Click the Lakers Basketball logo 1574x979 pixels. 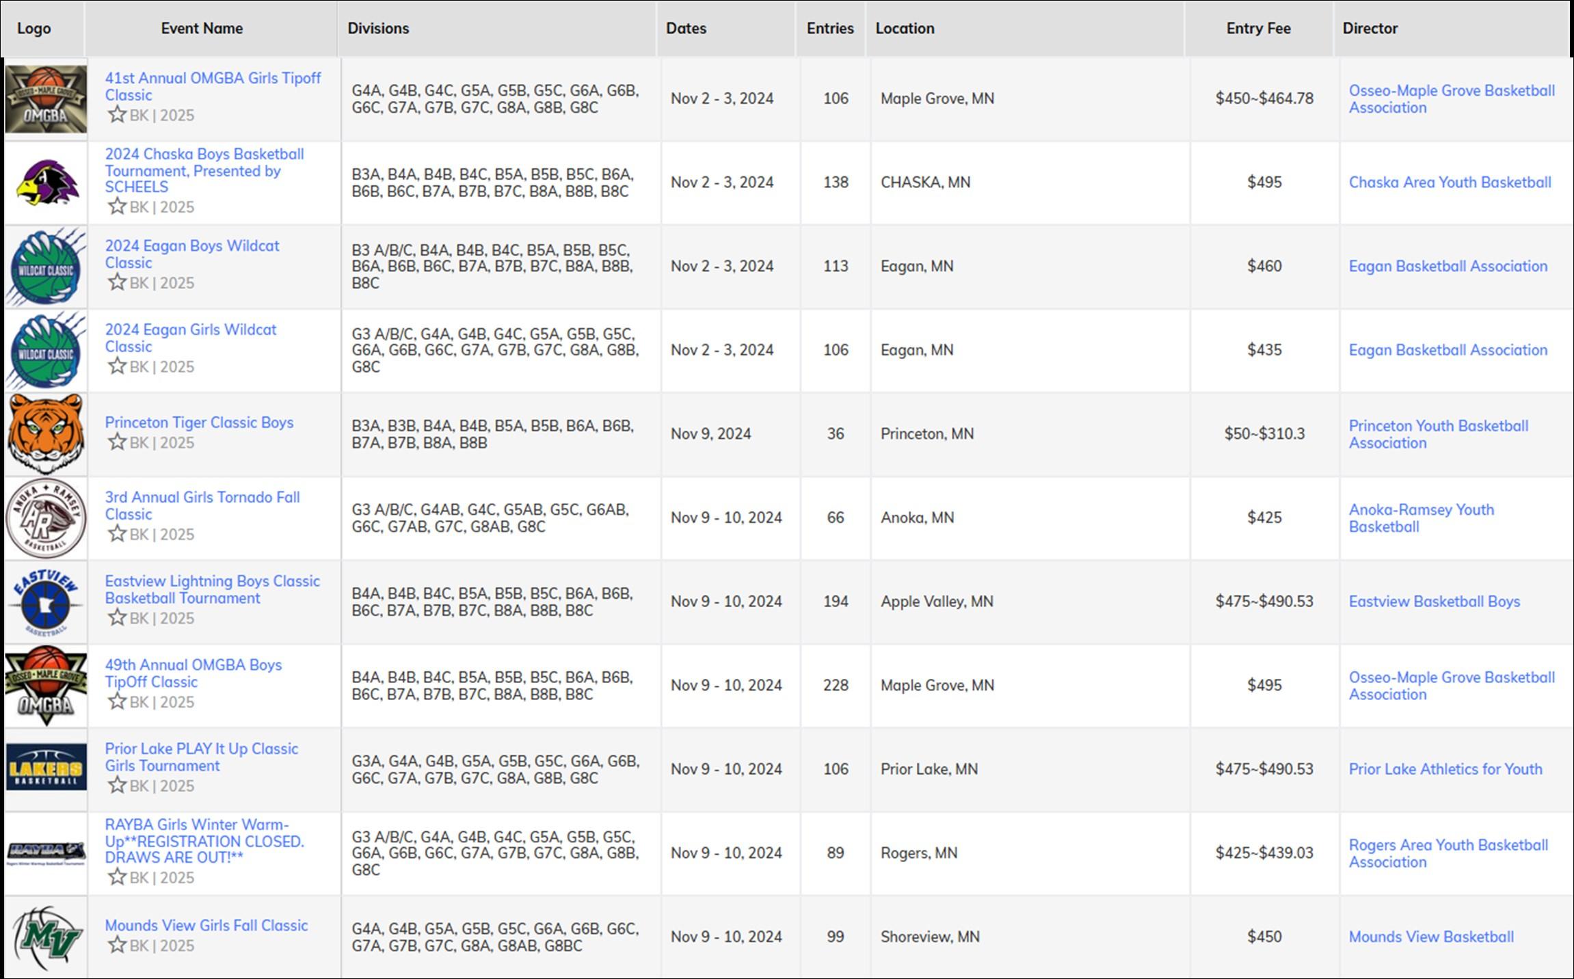(46, 767)
